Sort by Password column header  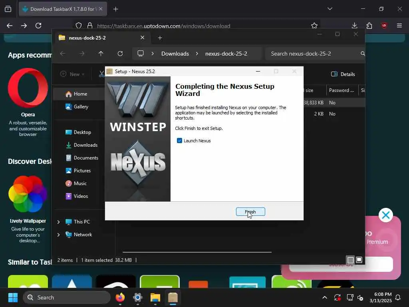point(342,90)
